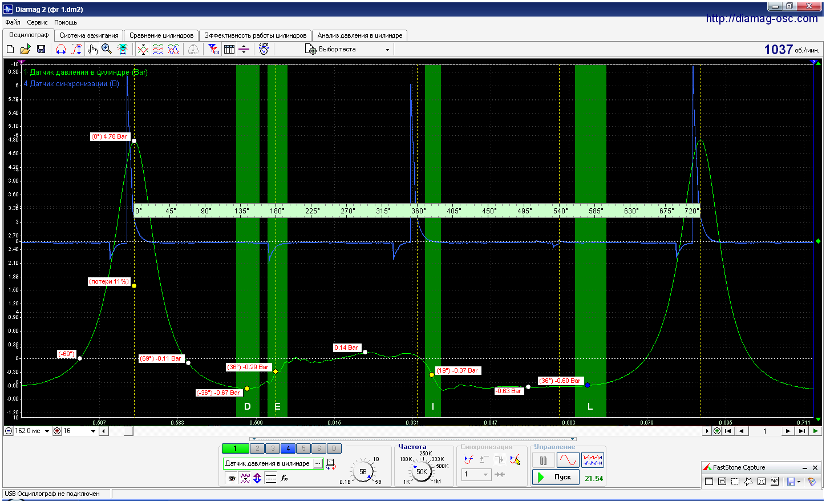Open sensor selection ellipsis button
The image size is (826, 501).
coord(318,464)
